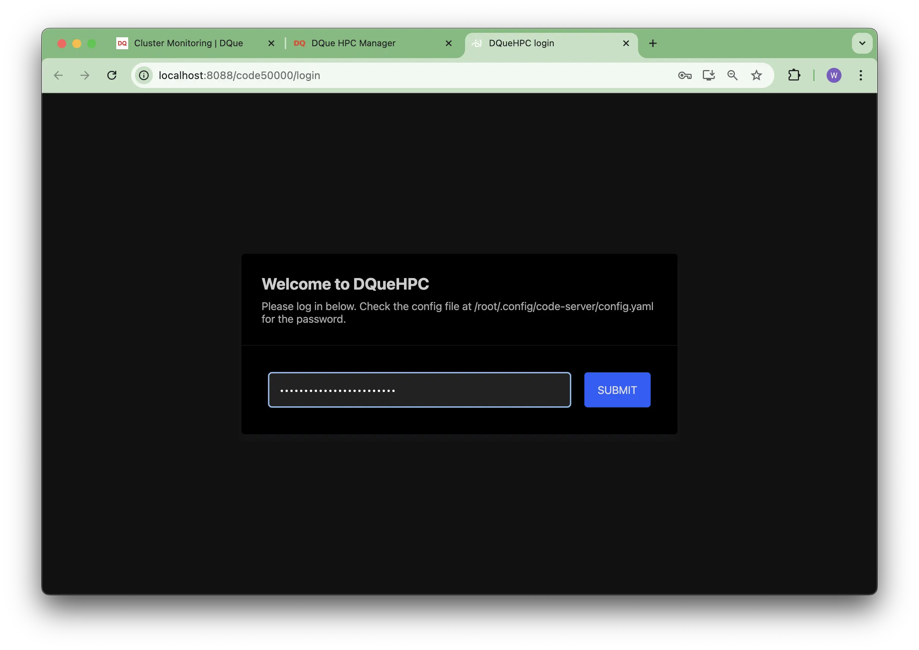Go back to previous page
Screen dimensions: 919x650
[x=59, y=75]
